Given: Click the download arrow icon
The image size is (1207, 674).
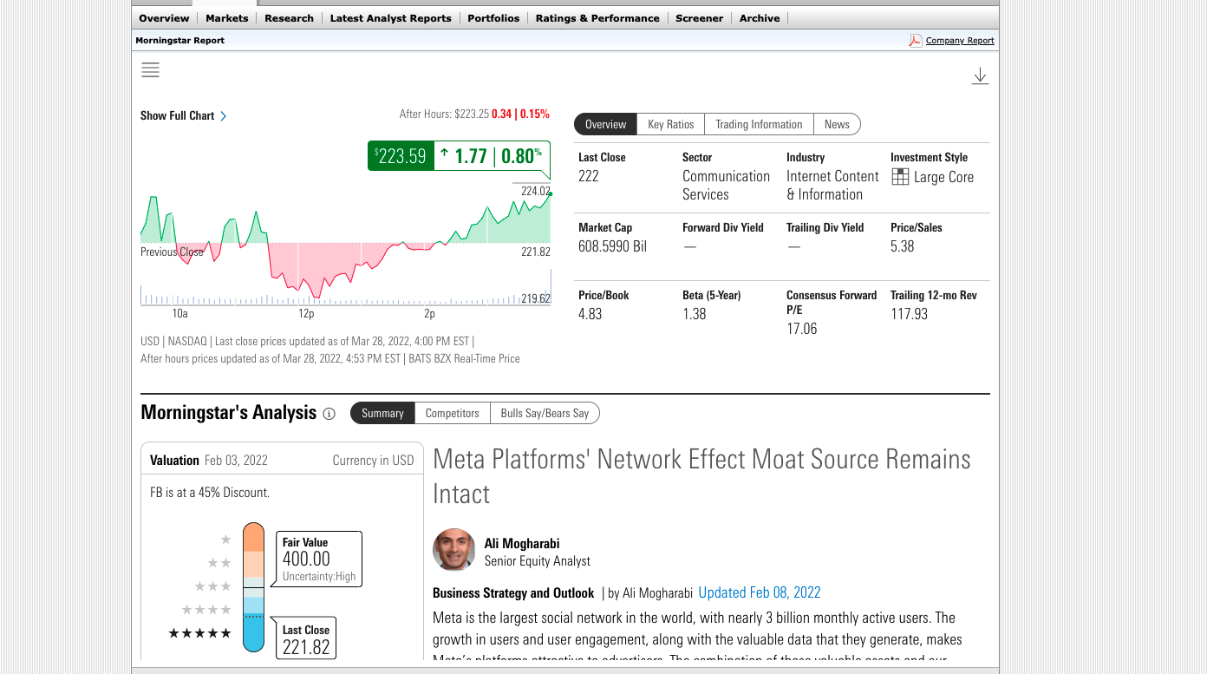Looking at the screenshot, I should tap(980, 76).
